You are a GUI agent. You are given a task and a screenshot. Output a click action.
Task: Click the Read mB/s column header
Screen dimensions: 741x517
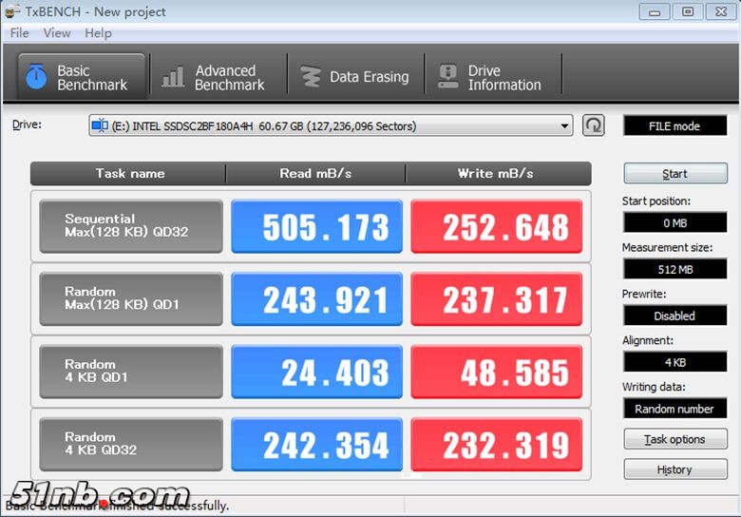click(315, 173)
